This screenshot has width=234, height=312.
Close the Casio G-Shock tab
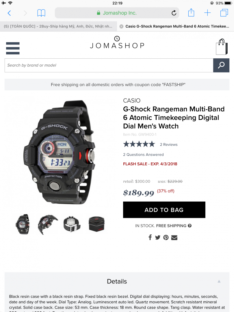(121, 27)
